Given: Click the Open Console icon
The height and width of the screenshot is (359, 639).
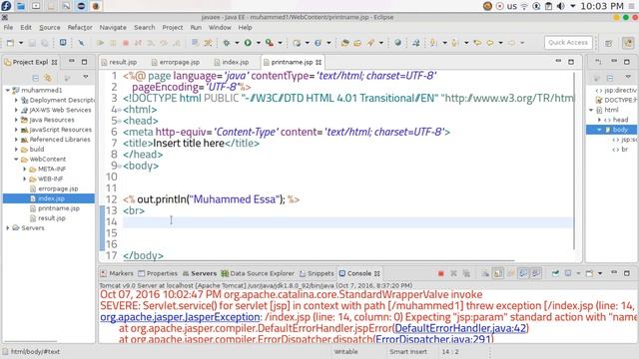Looking at the screenshot, I should (589, 273).
